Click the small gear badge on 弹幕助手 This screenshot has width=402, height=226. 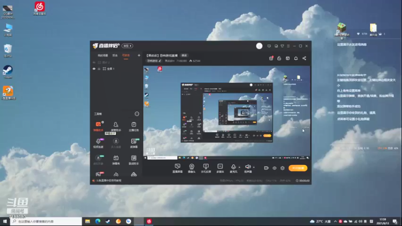[x=103, y=122]
